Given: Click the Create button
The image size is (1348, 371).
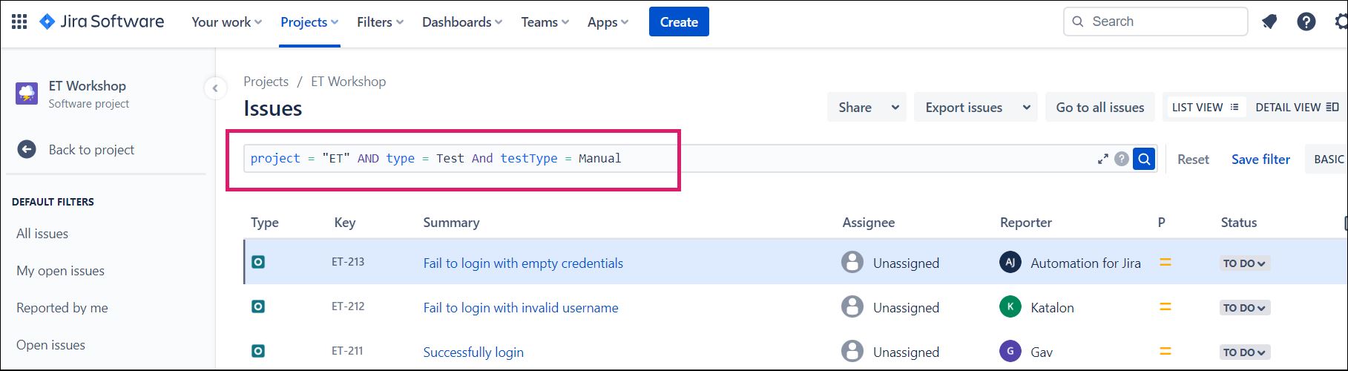Looking at the screenshot, I should coord(678,22).
